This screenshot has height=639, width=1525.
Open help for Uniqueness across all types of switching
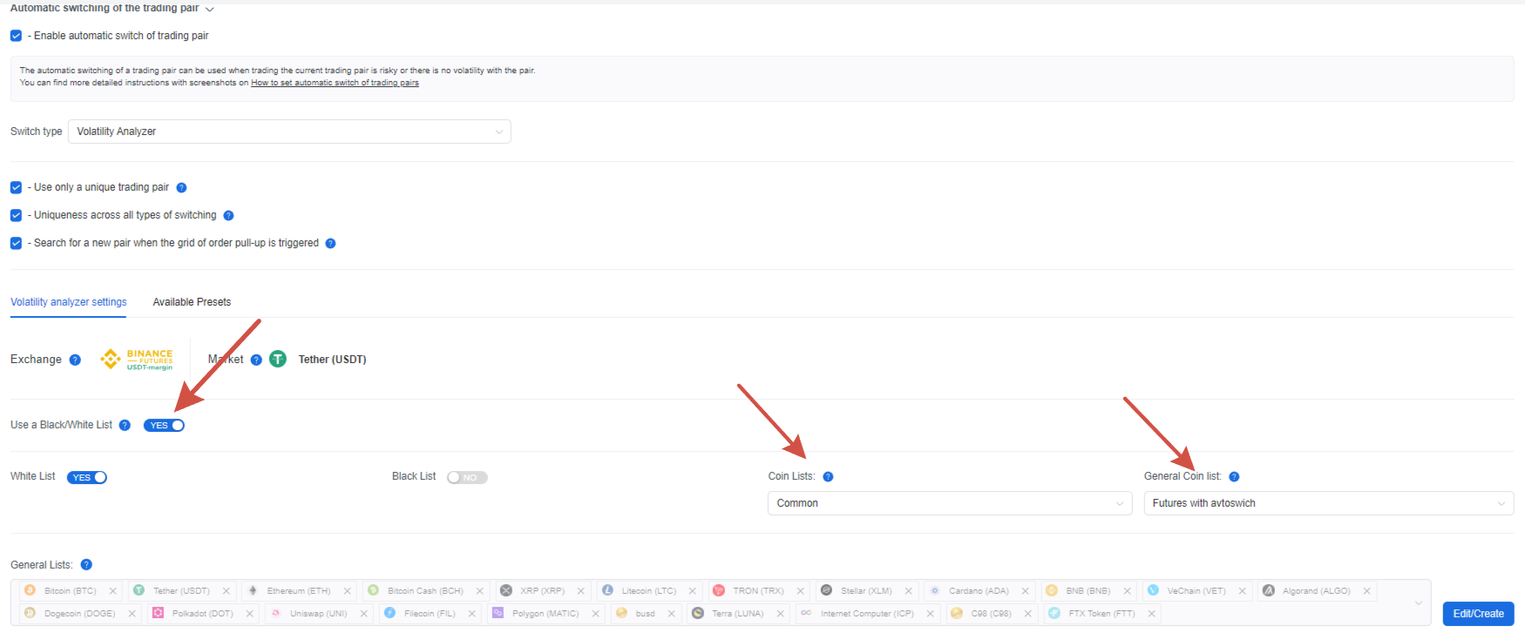click(228, 215)
